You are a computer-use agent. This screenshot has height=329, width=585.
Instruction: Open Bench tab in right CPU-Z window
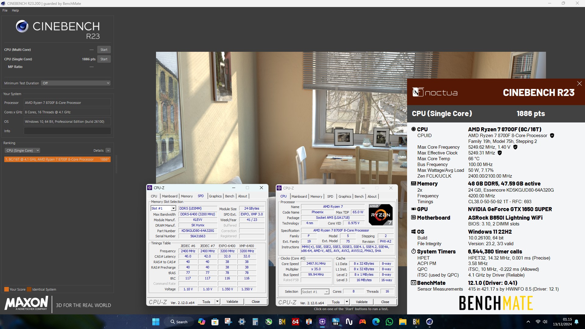point(359,196)
